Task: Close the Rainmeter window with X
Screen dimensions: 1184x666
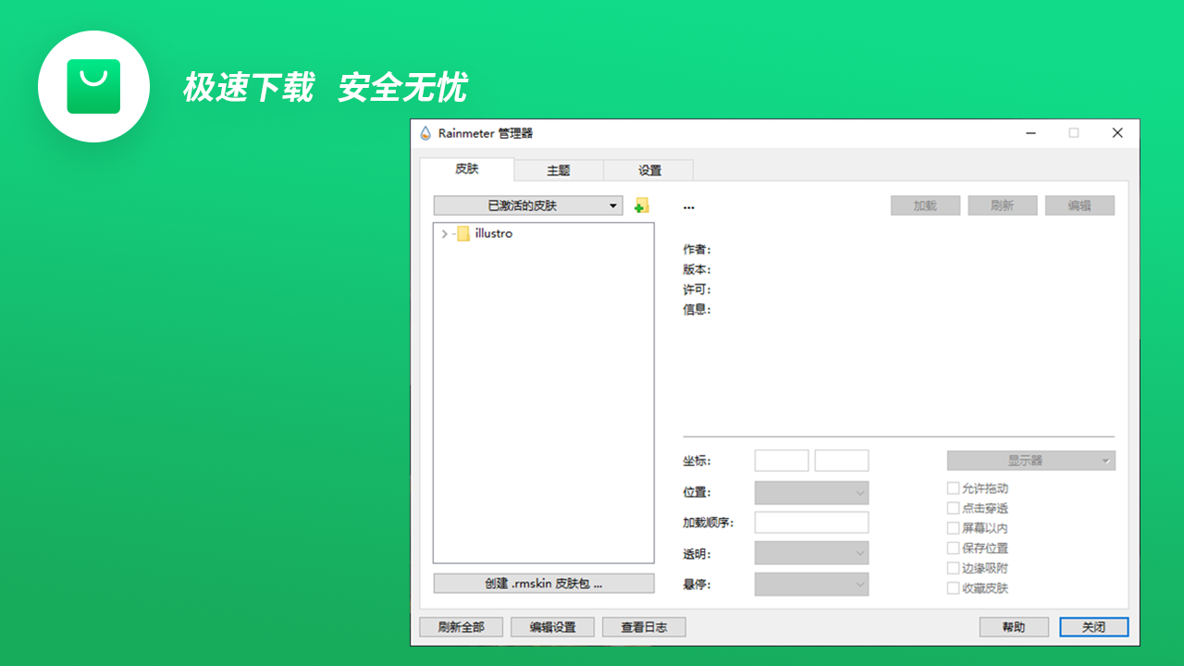Action: [x=1117, y=133]
